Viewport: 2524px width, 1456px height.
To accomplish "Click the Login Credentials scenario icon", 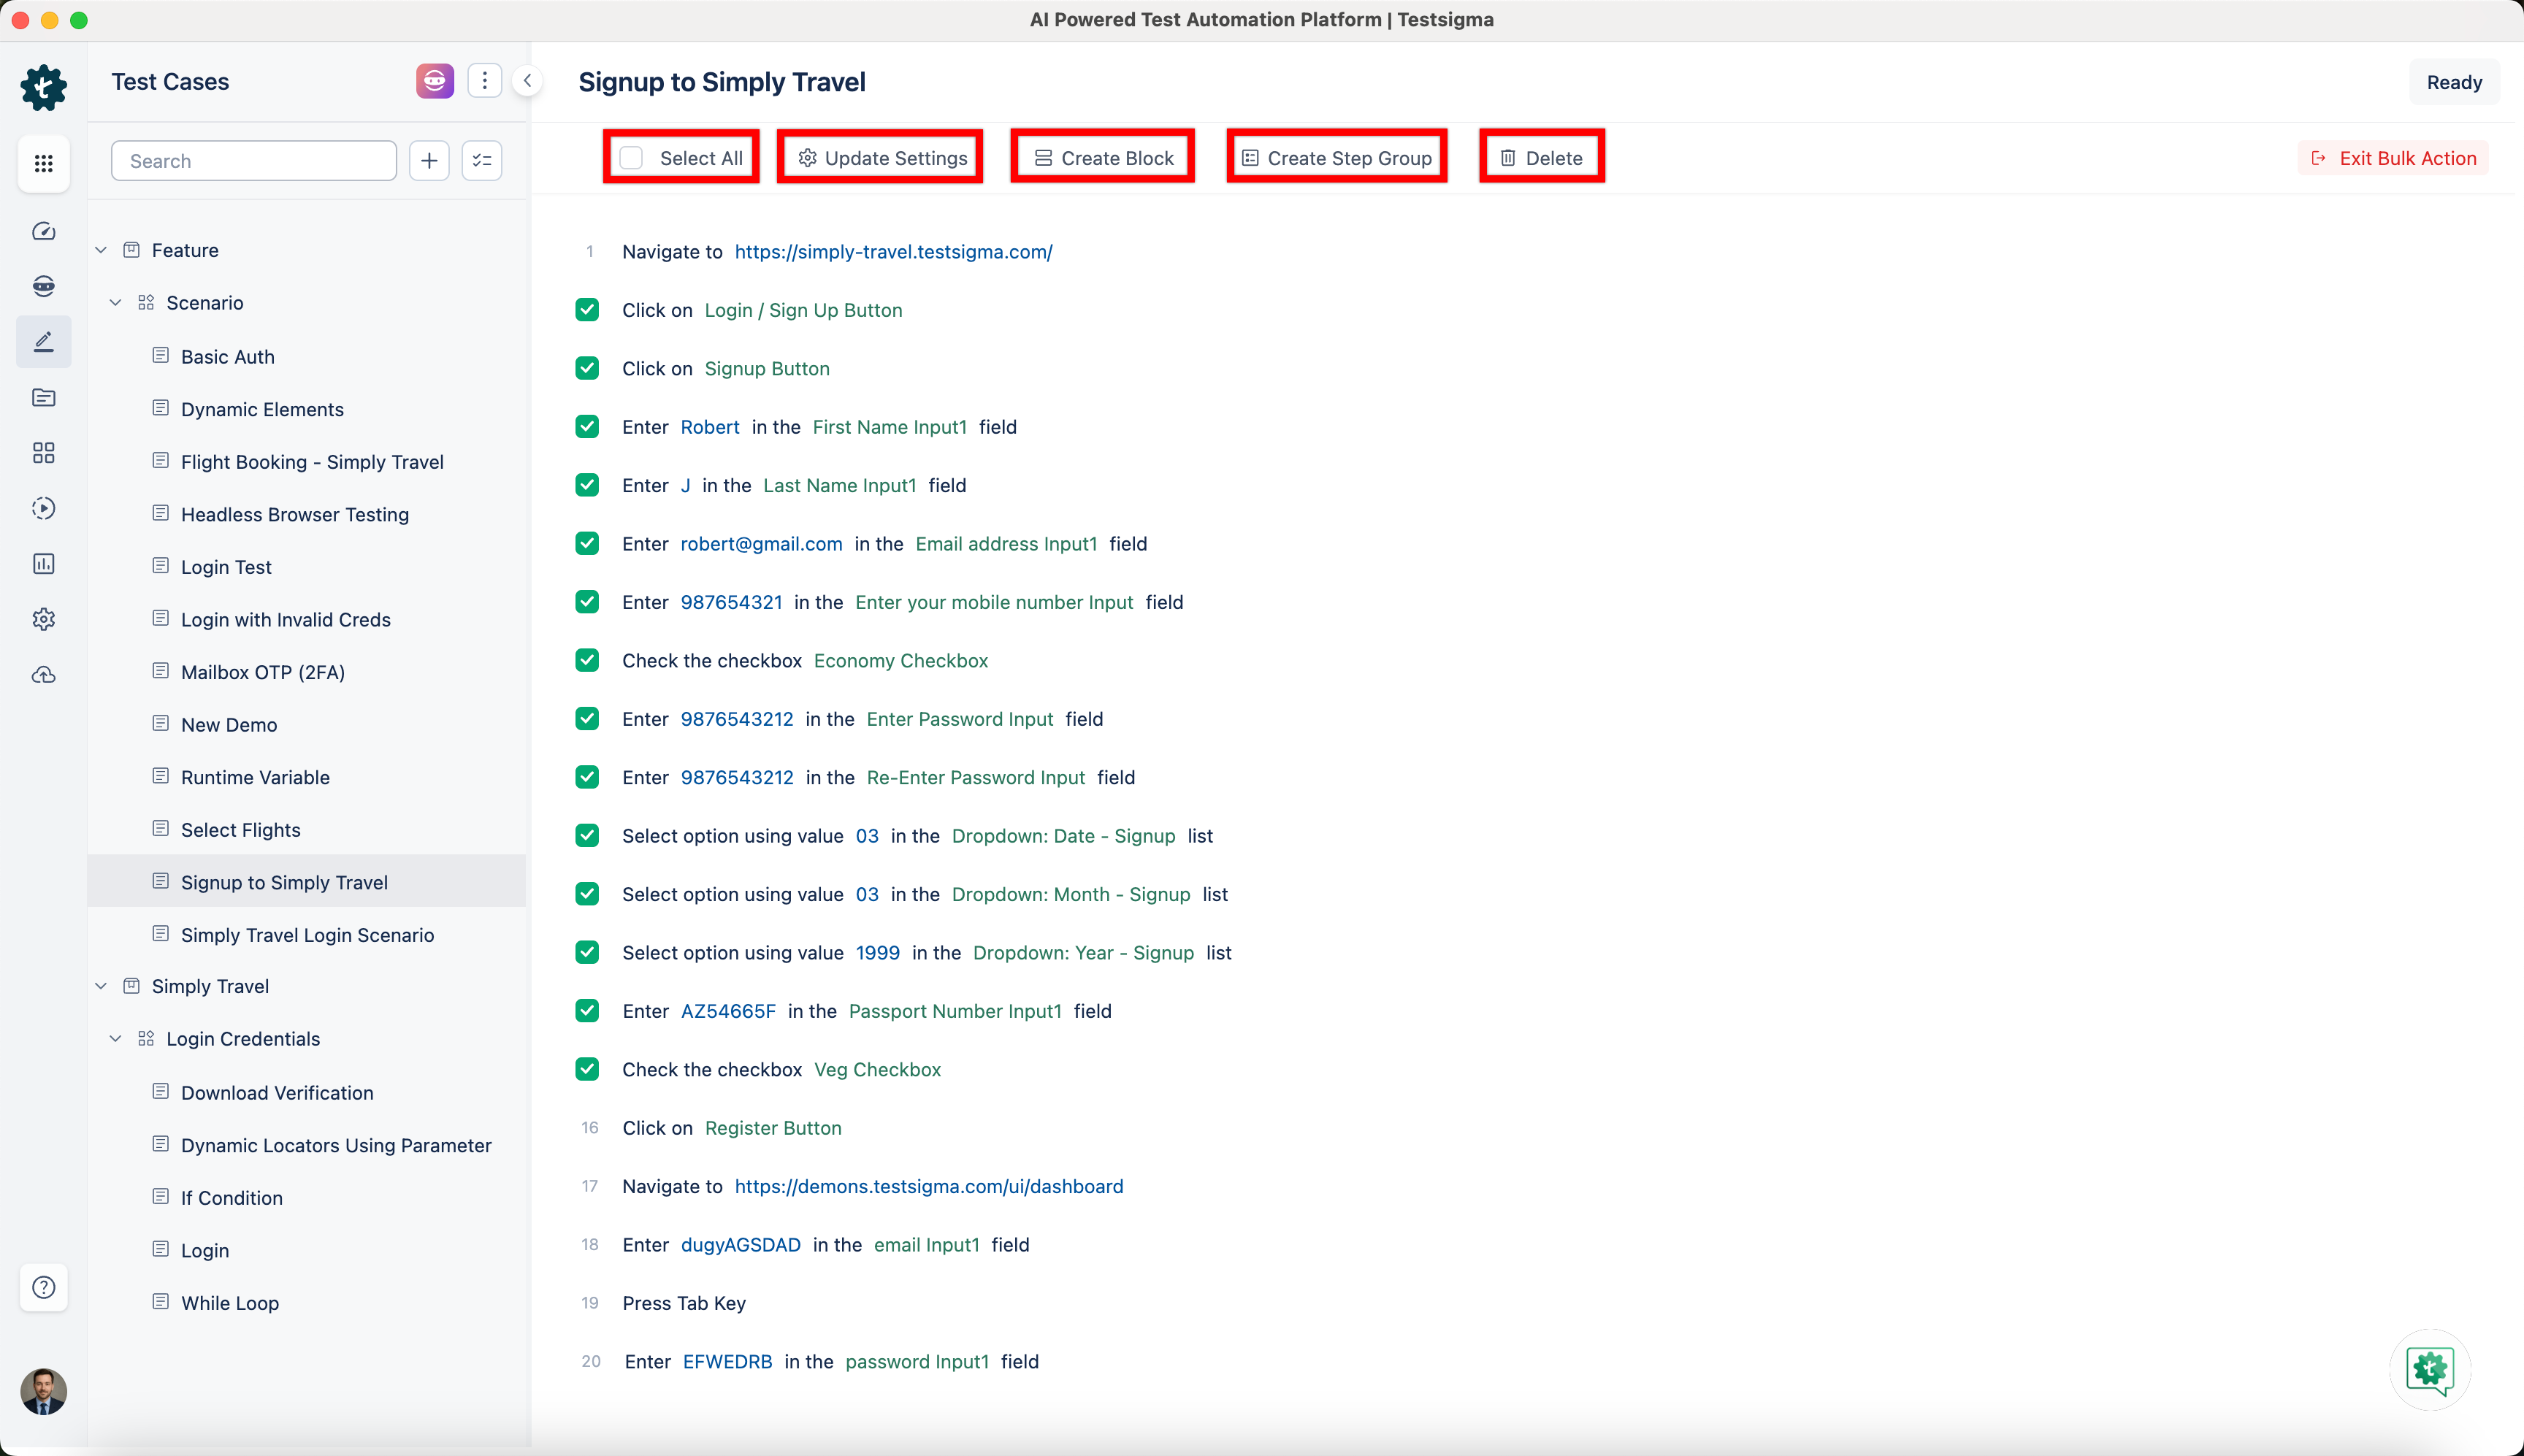I will tap(146, 1039).
